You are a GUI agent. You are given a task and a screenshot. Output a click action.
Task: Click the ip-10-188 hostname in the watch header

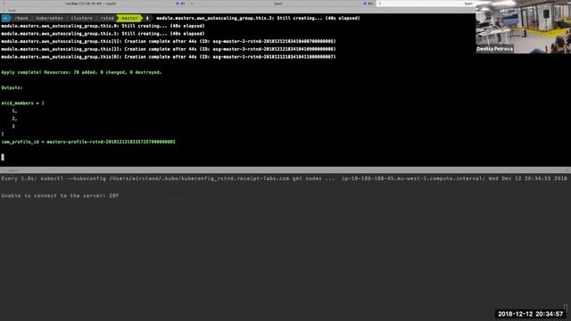tap(413, 178)
